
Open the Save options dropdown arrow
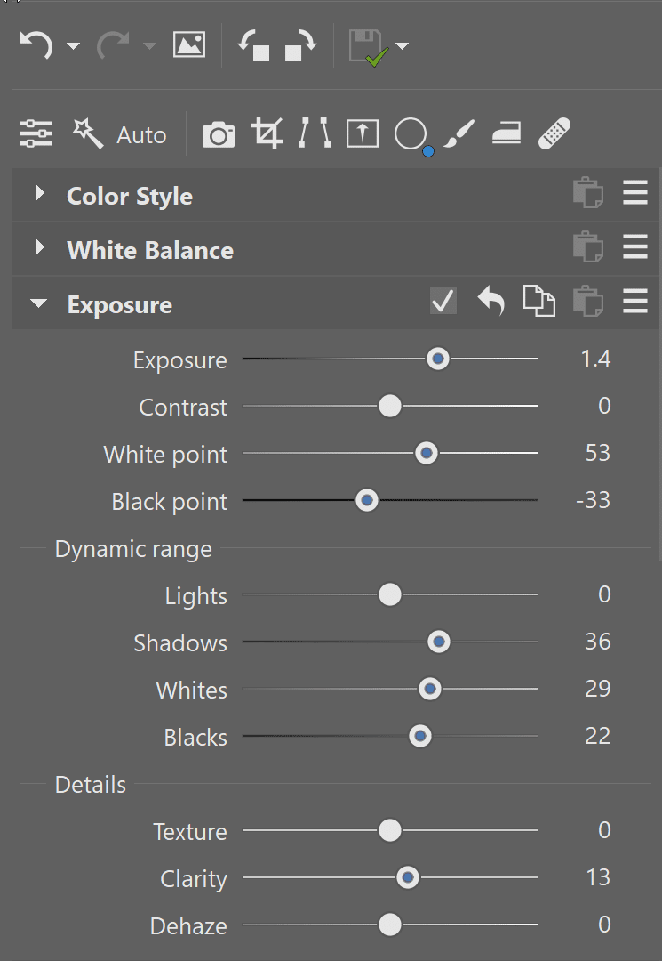[x=403, y=46]
